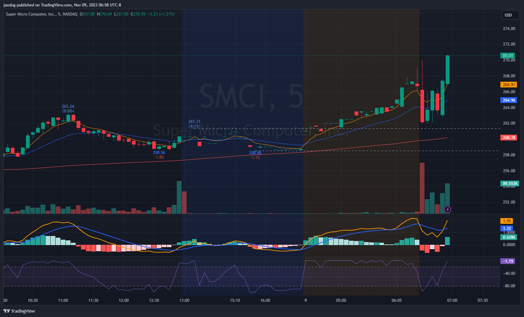
Task: Click the 12:30 time axis label
Action: click(x=154, y=300)
